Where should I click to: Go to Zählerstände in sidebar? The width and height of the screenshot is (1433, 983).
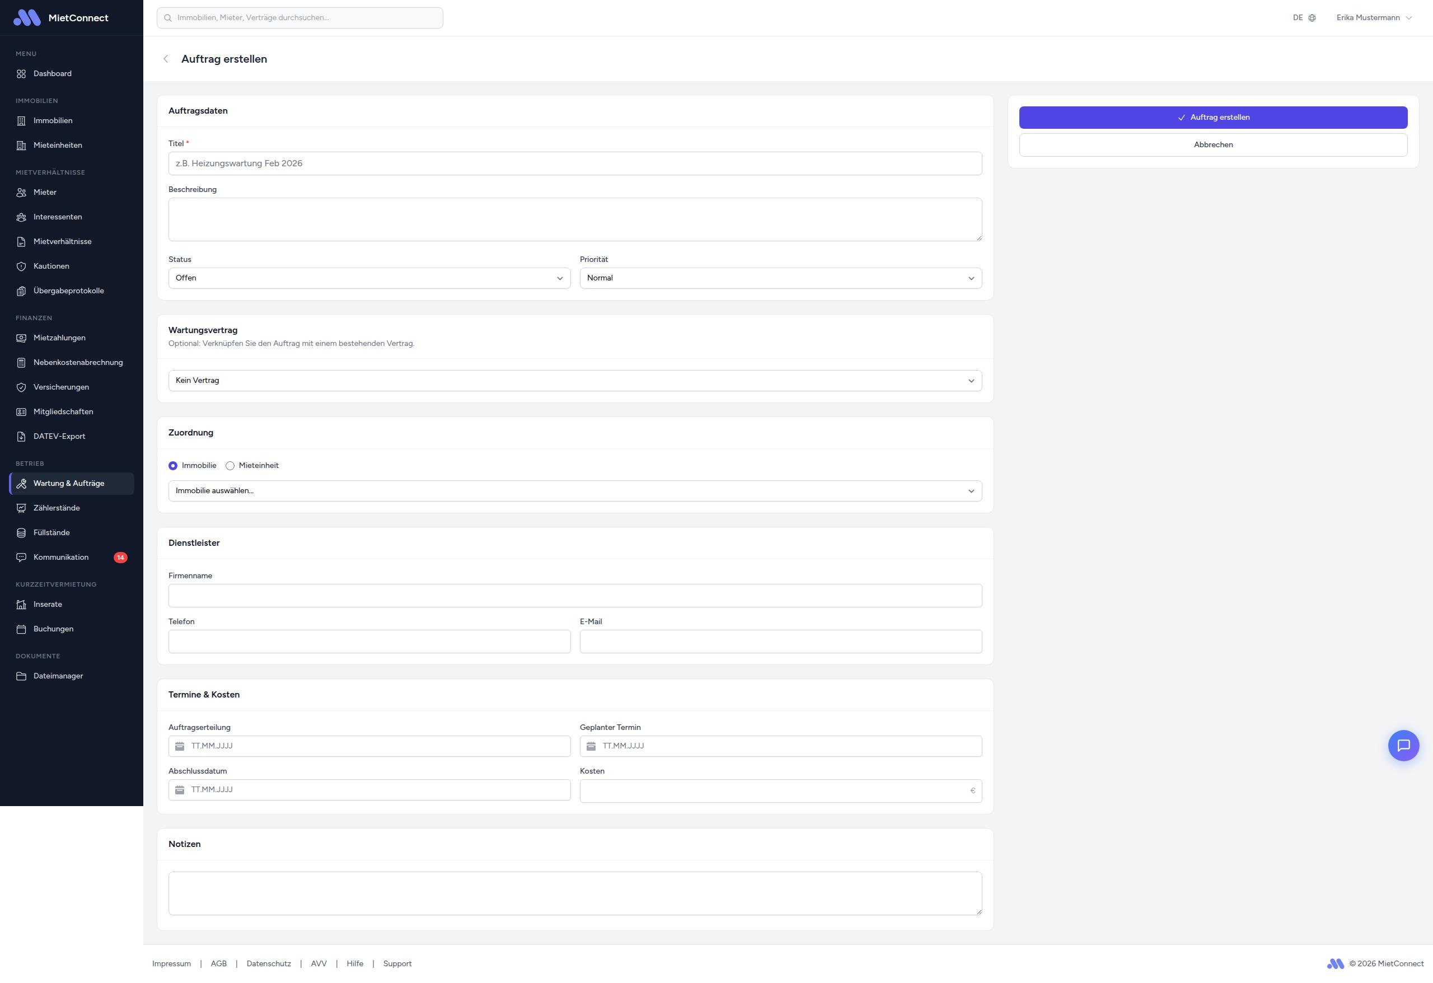[57, 508]
